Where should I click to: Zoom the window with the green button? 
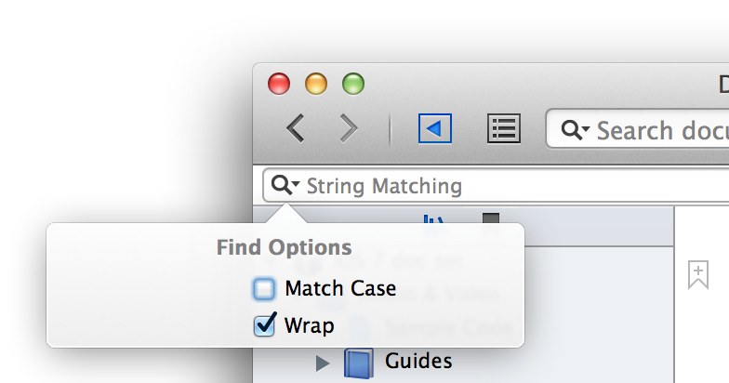coord(353,84)
